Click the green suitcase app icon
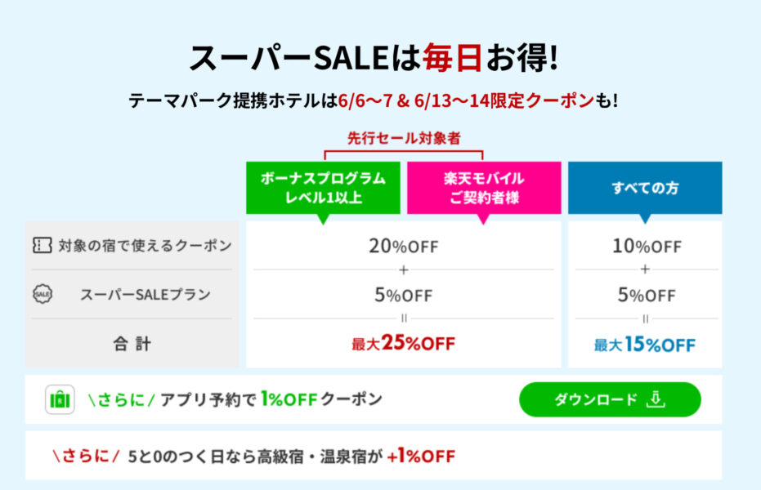The height and width of the screenshot is (490, 761). point(60,400)
